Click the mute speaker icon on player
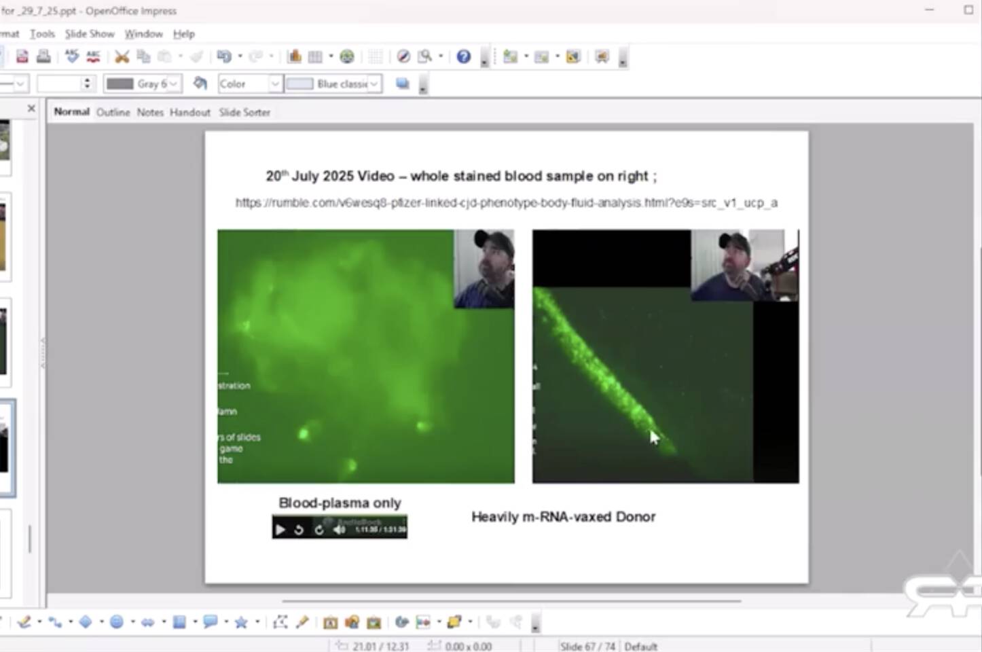 340,529
